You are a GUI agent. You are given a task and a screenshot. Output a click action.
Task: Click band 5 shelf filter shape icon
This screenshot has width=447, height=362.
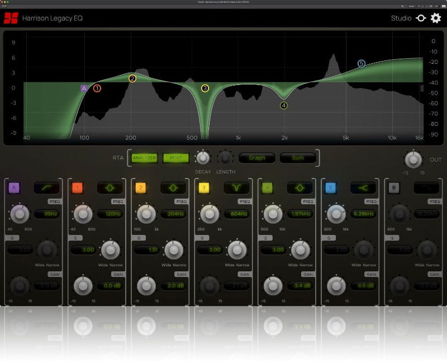pyautogui.click(x=363, y=188)
